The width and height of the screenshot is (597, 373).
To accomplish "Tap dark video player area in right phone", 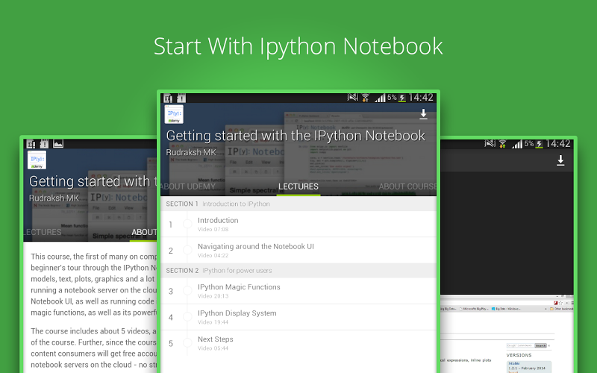I will point(507,233).
